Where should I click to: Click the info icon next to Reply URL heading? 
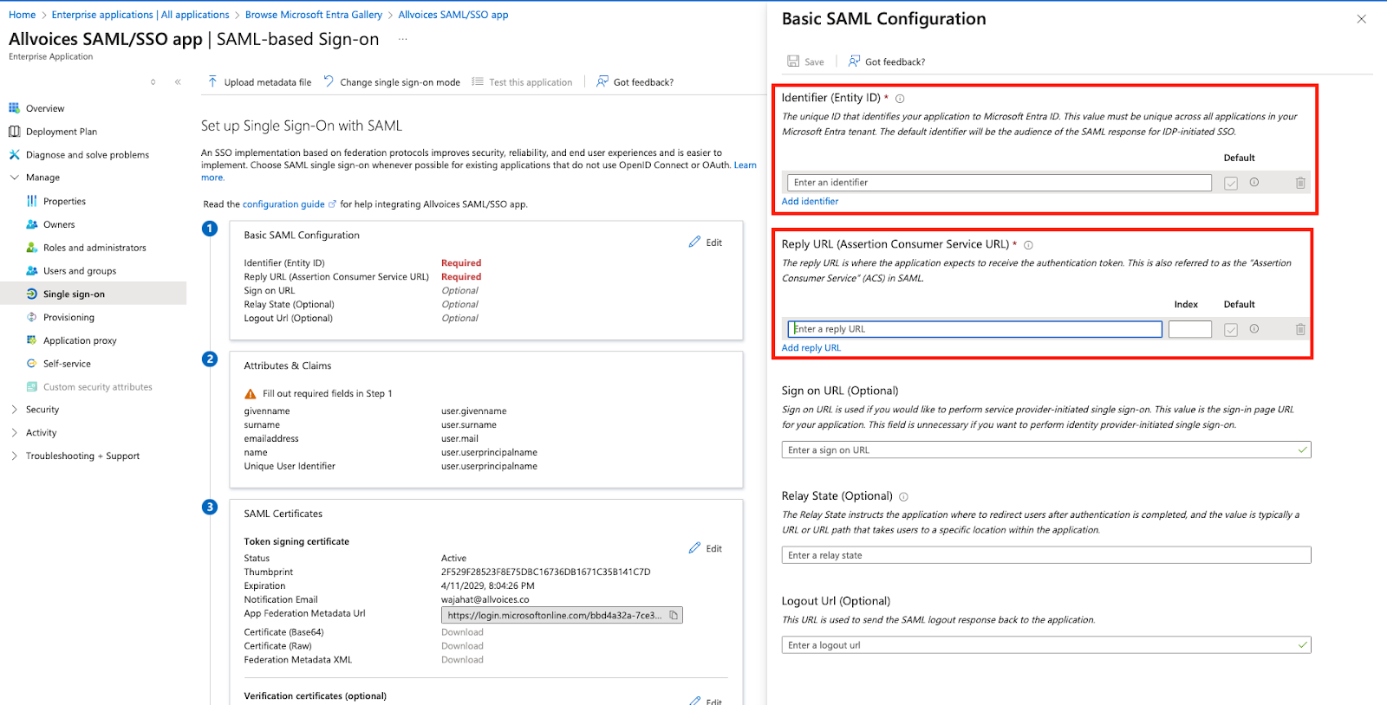[1027, 245]
